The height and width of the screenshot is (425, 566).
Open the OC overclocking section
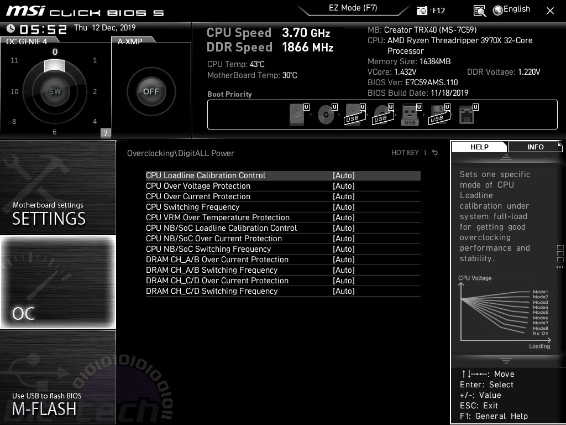[x=57, y=282]
